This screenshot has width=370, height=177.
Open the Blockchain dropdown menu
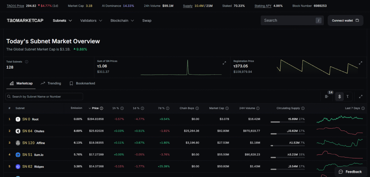point(122,21)
